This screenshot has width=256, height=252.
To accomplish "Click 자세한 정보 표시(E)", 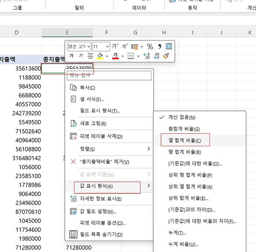I will point(109,199).
